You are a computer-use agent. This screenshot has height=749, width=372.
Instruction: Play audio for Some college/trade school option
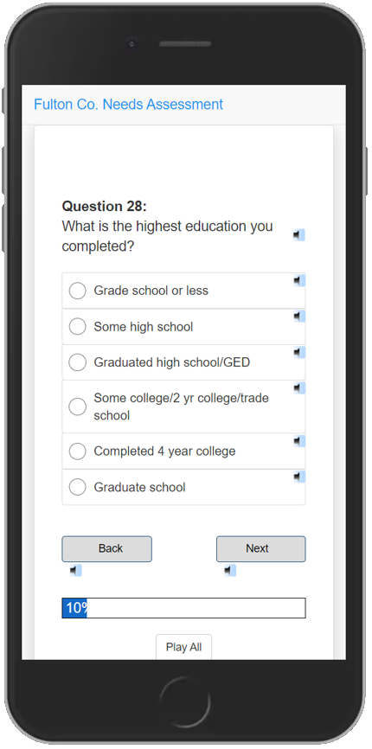click(299, 388)
